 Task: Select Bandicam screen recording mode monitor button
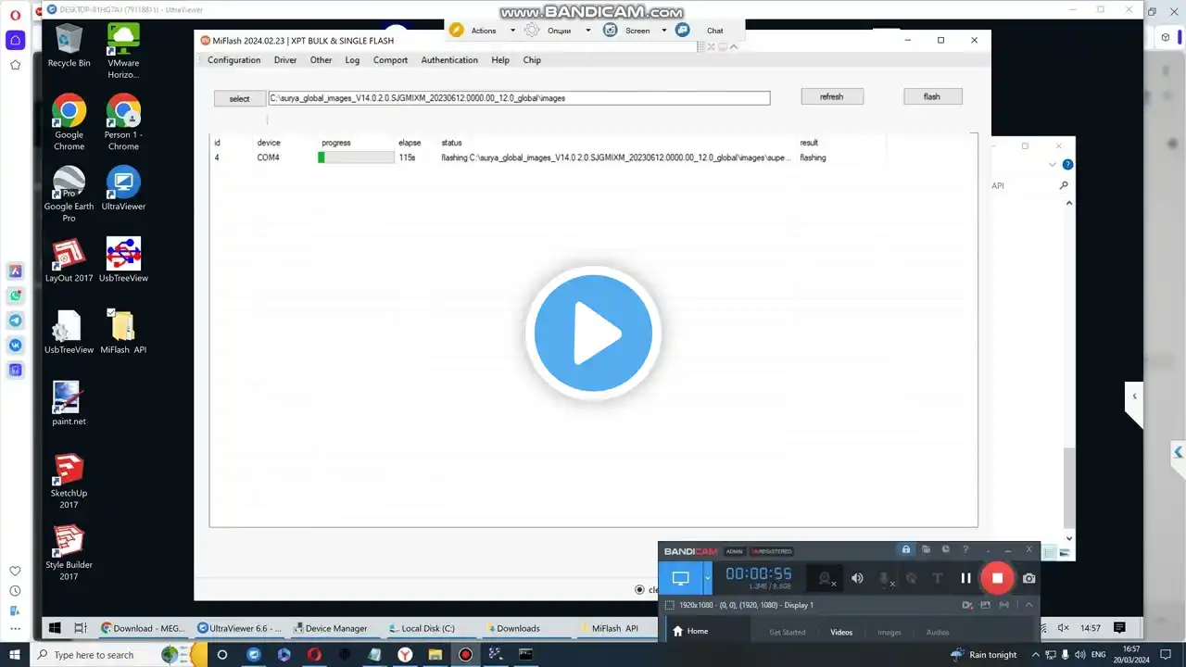(681, 578)
